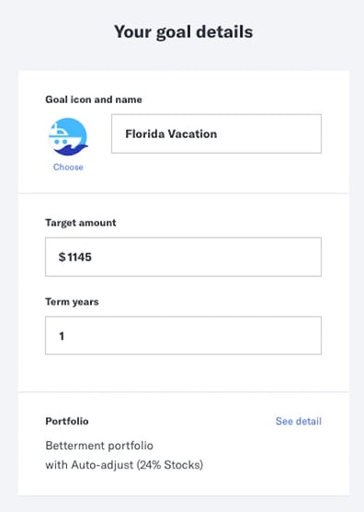364x512 pixels.
Task: Click the (24% Stocks) allocation text
Action: [x=170, y=465]
